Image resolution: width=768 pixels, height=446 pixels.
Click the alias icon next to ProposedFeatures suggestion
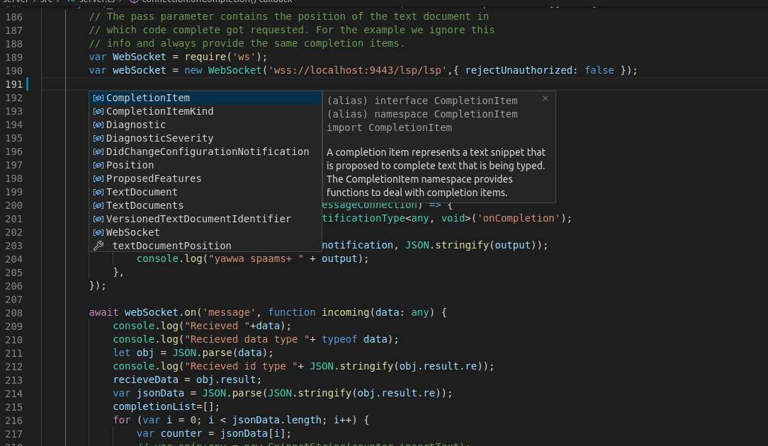click(x=98, y=178)
